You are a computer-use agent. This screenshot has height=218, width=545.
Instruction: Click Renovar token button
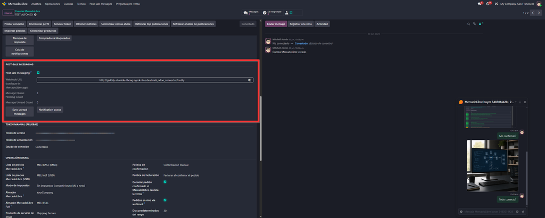tap(63, 24)
